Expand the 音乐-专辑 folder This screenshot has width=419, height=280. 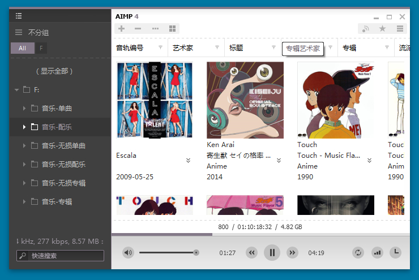24,202
